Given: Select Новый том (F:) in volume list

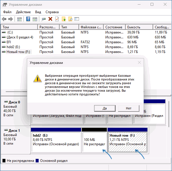Looking at the screenshot, I should (x=18, y=52).
